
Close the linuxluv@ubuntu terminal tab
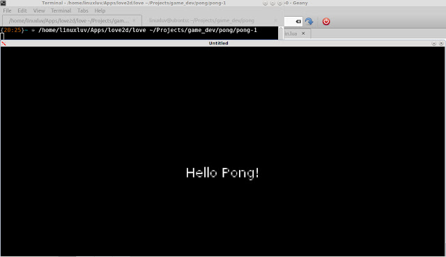(x=275, y=20)
